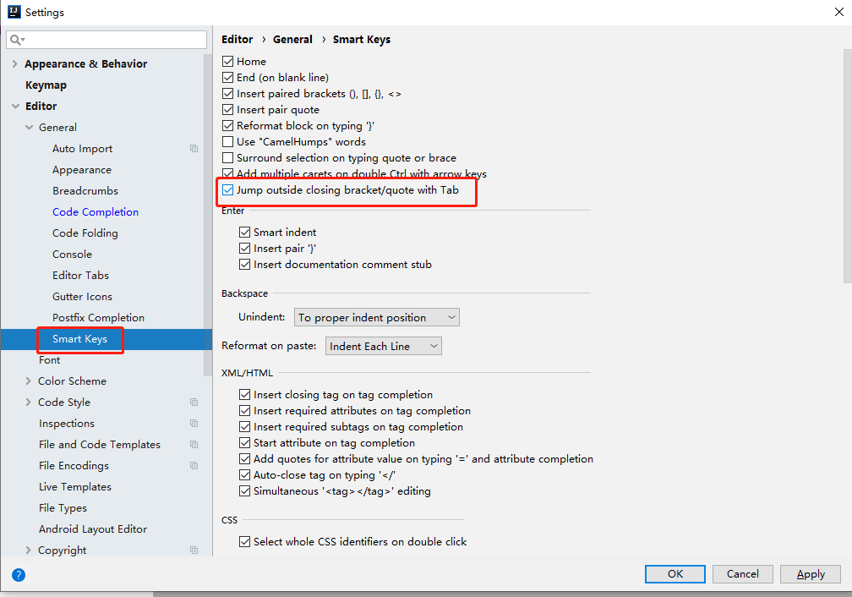Select Smart Keys tree item

click(x=79, y=339)
